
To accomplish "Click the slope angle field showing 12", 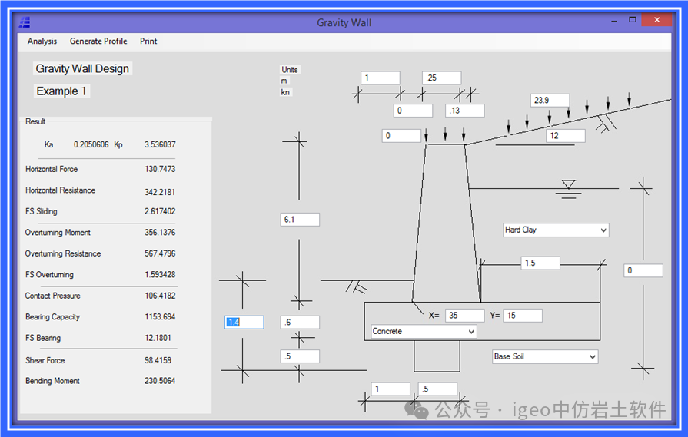I will (565, 136).
